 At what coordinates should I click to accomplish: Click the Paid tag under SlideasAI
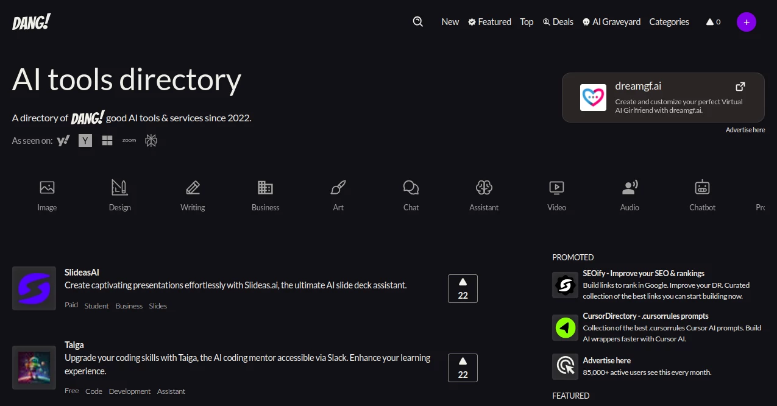click(x=71, y=305)
